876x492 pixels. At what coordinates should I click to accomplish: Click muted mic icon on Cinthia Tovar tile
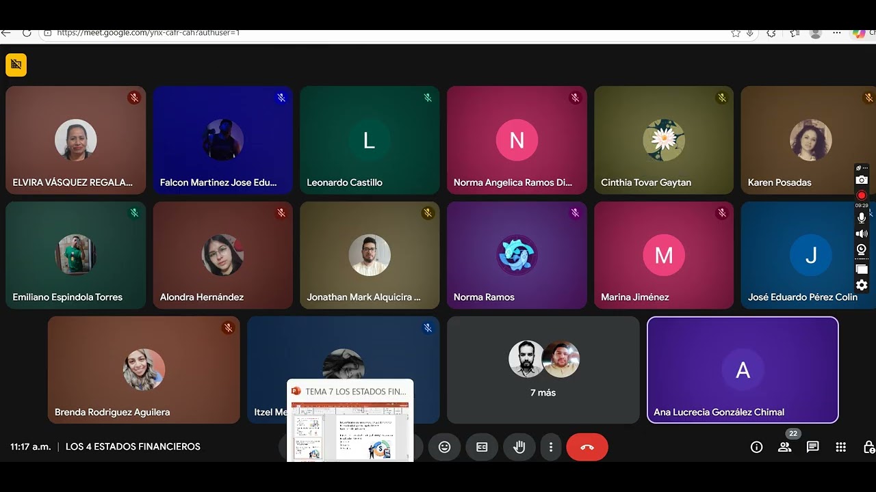click(x=722, y=98)
